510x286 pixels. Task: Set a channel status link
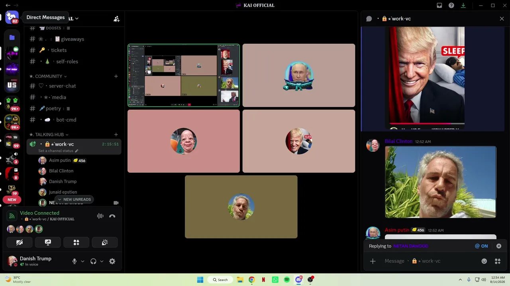[58, 151]
